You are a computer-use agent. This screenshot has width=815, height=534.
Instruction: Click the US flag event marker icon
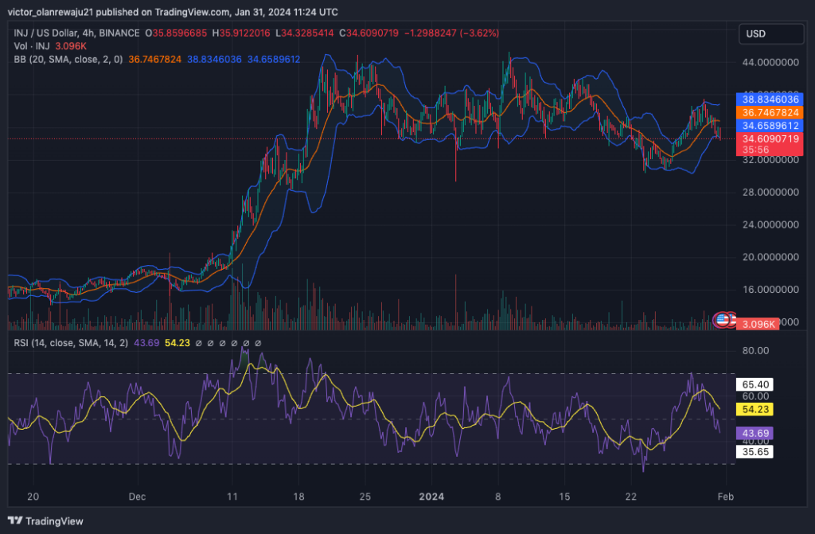coord(722,320)
